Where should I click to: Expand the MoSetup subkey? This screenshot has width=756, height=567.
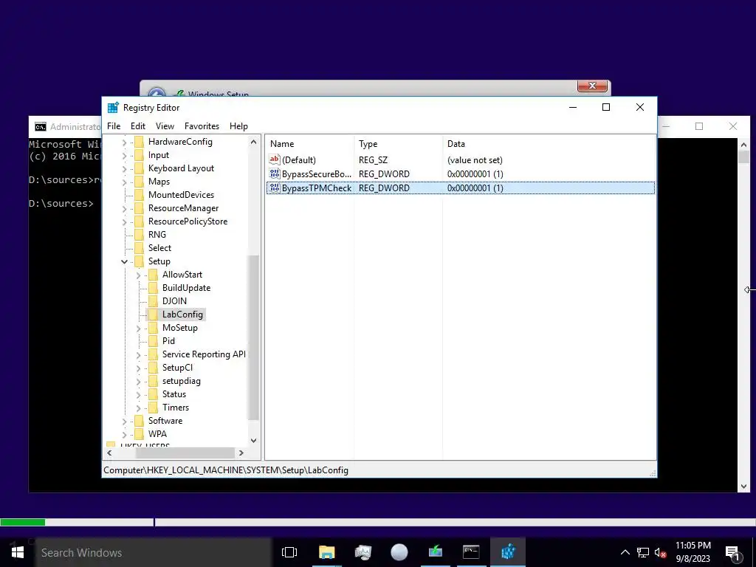coord(138,328)
